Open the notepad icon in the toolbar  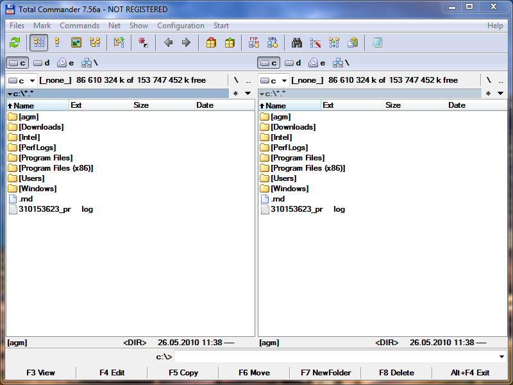[x=377, y=42]
